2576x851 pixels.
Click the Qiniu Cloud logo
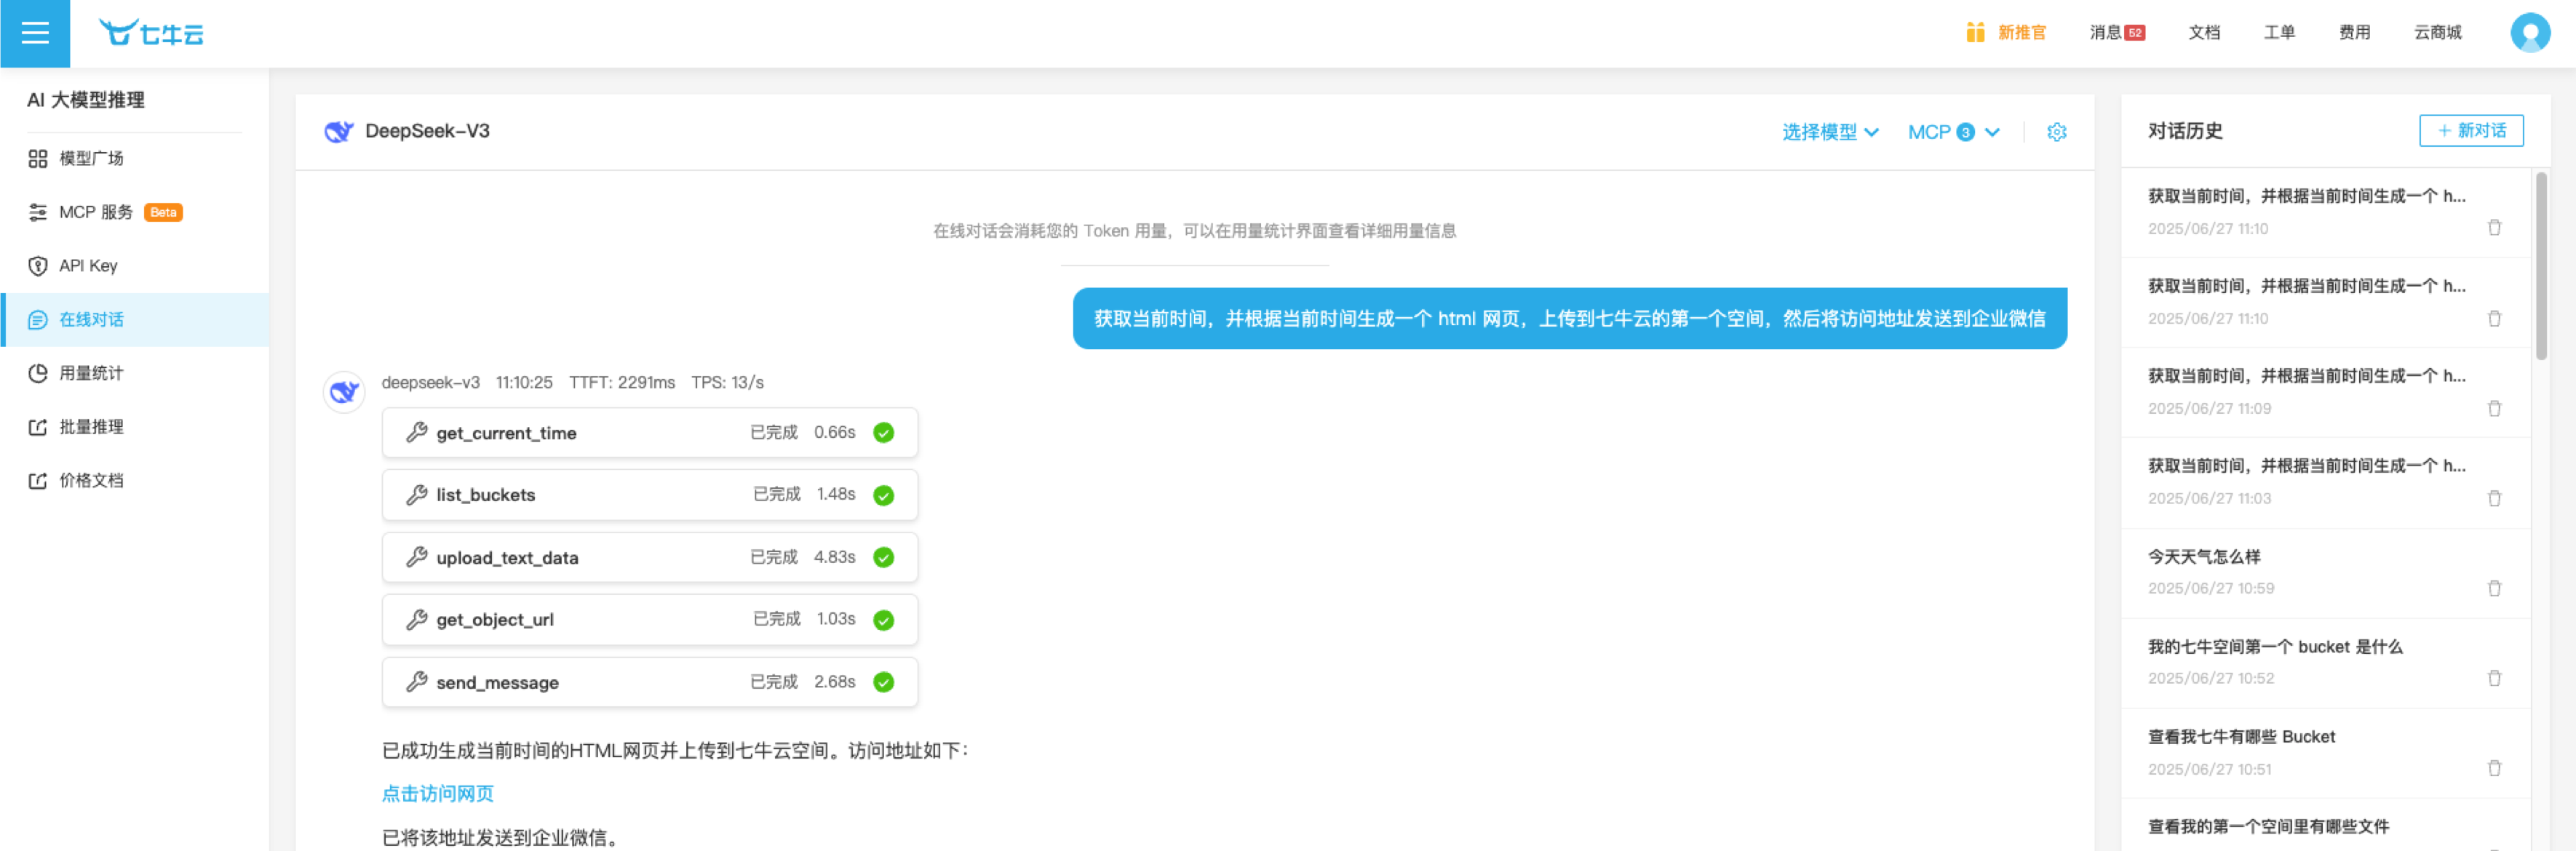(x=151, y=33)
